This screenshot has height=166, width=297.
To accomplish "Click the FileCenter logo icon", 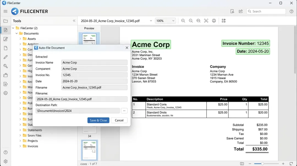I will click(x=15, y=11).
